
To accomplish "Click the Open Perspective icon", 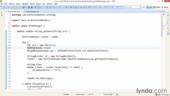I will click(144, 7).
